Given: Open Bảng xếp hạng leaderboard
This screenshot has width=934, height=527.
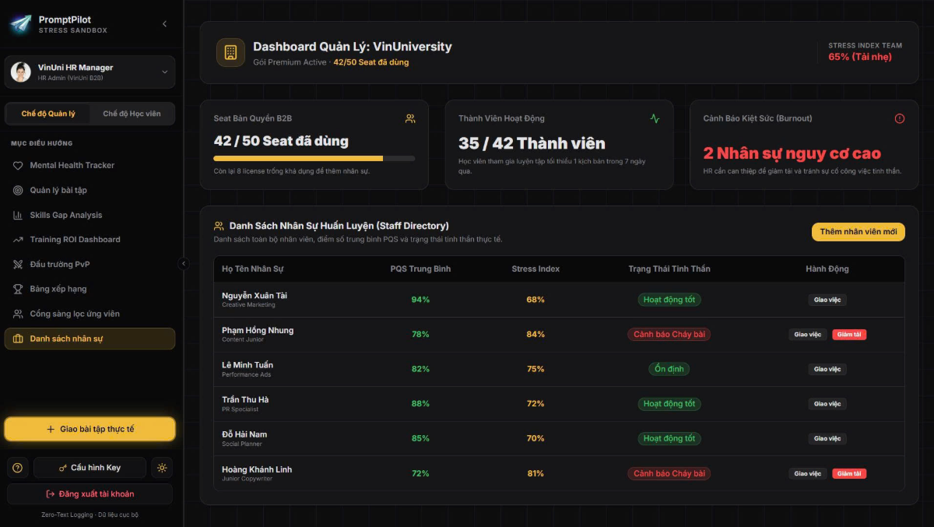Looking at the screenshot, I should [90, 289].
